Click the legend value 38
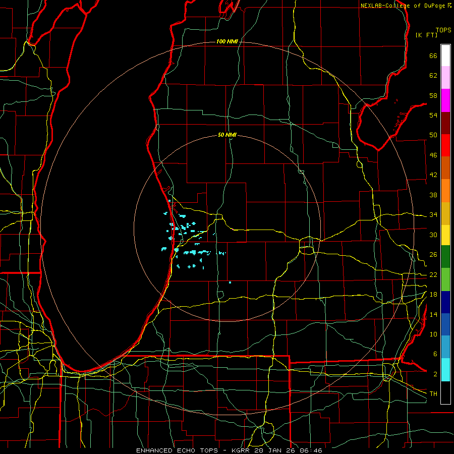454x454 pixels. pyautogui.click(x=433, y=195)
